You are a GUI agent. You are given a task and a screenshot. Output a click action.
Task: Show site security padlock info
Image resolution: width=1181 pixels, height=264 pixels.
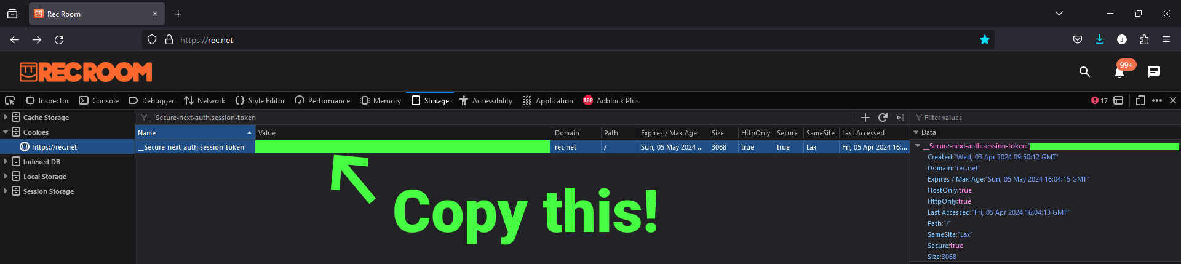tap(169, 40)
